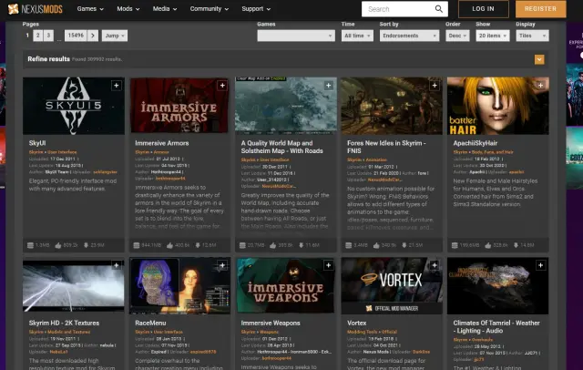Click the LOG IN button
The height and width of the screenshot is (370, 583).
pyautogui.click(x=484, y=9)
